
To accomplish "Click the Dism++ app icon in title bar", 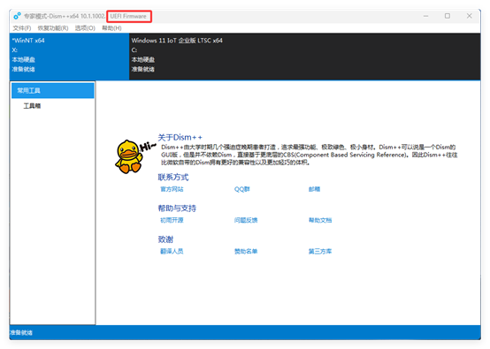I will (x=17, y=16).
